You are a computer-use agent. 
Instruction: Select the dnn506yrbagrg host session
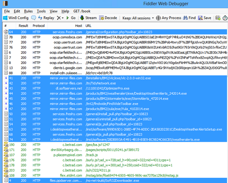coord(115,150)
